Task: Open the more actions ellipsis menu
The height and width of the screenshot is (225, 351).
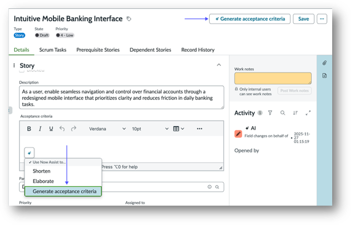Action: pyautogui.click(x=322, y=19)
